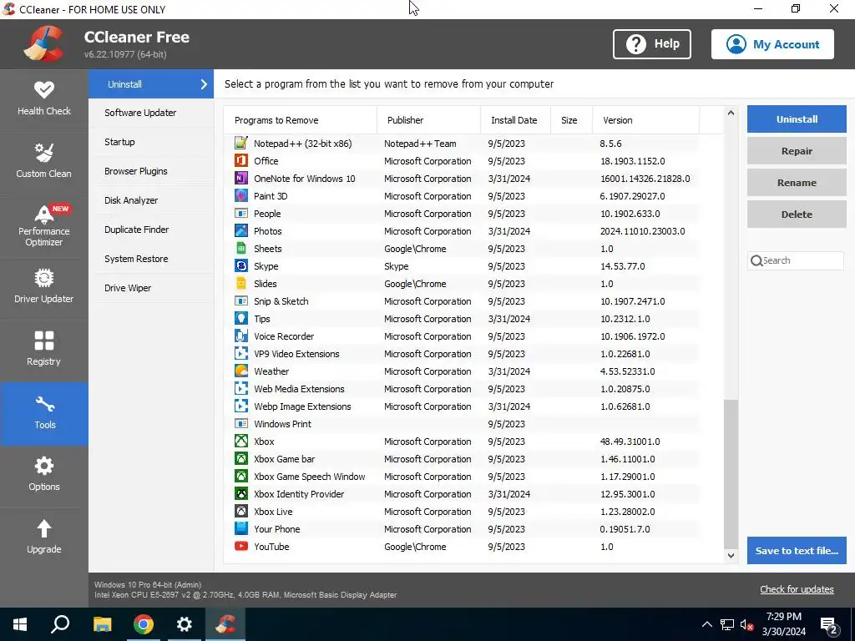
Task: Open the Duplicate Finder tool
Action: [151, 230]
